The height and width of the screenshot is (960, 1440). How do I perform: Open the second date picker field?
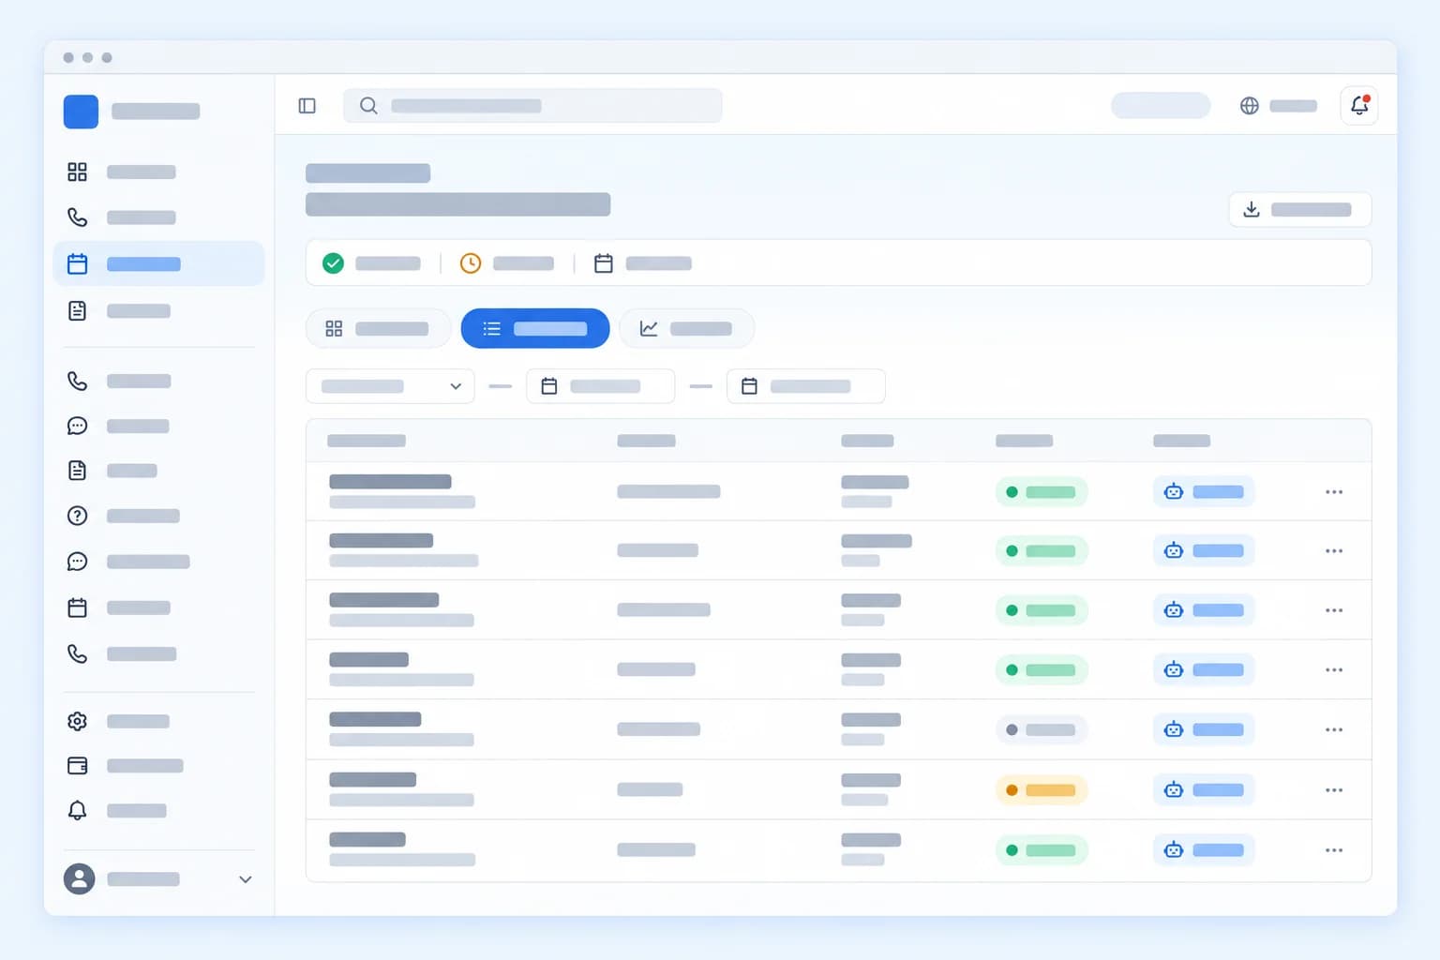pos(805,386)
